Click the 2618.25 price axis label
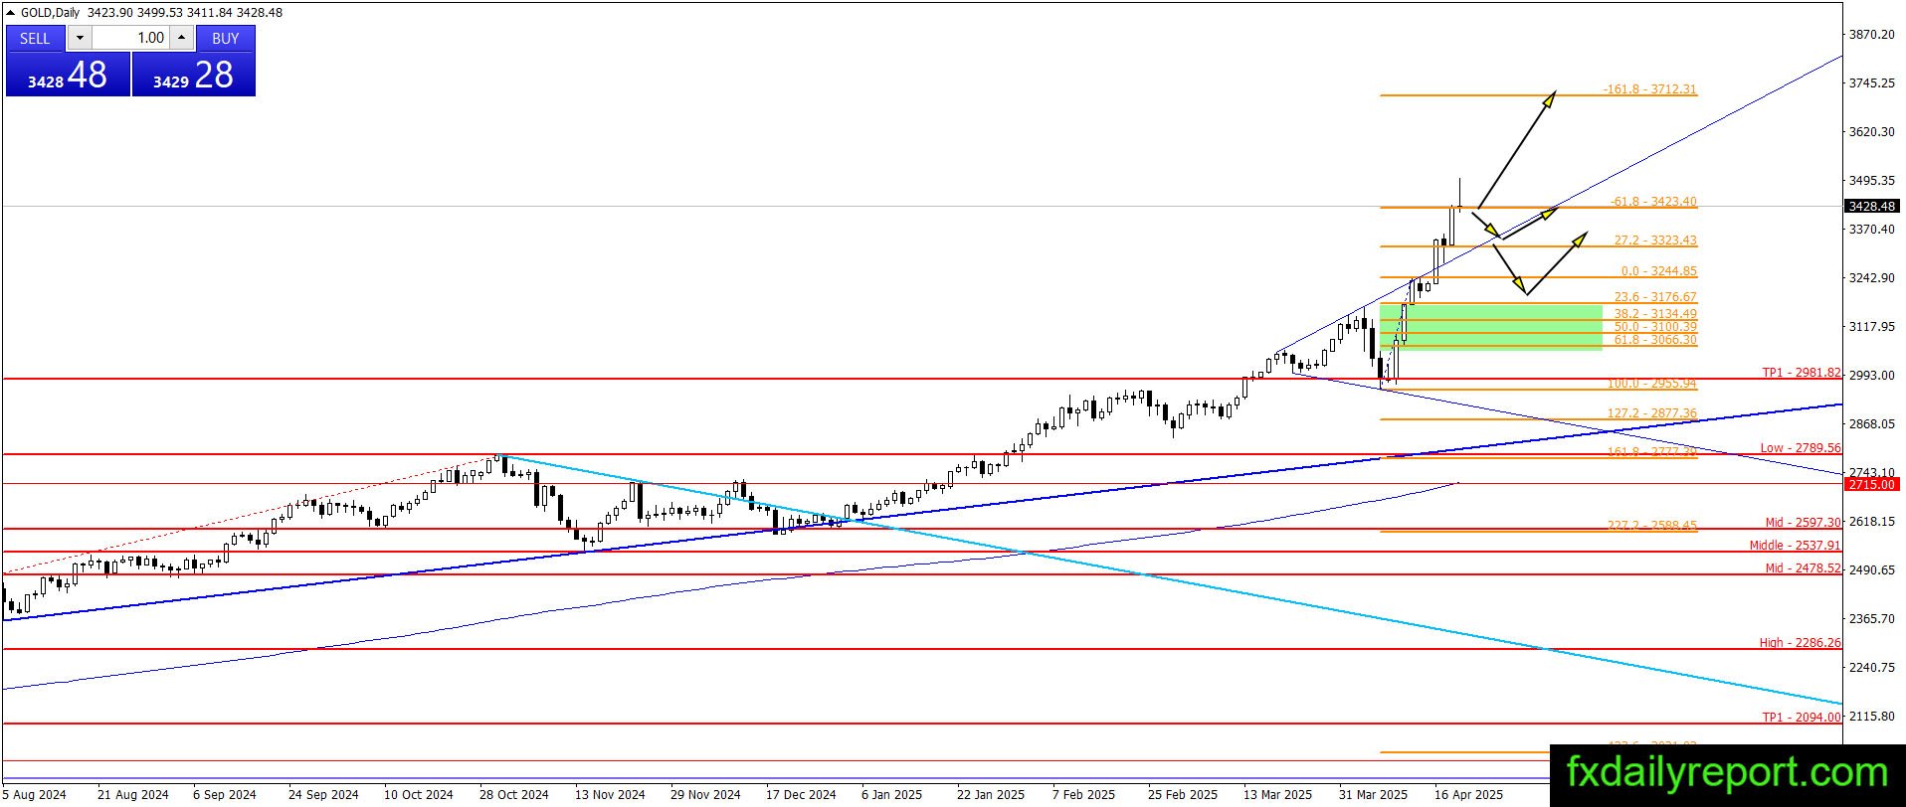The width and height of the screenshot is (1906, 807). click(x=1871, y=522)
